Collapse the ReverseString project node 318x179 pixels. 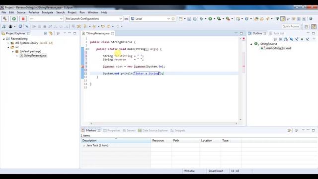tap(3, 39)
